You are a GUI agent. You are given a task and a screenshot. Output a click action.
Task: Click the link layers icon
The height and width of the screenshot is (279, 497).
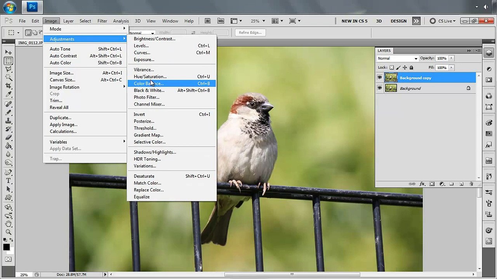(412, 184)
